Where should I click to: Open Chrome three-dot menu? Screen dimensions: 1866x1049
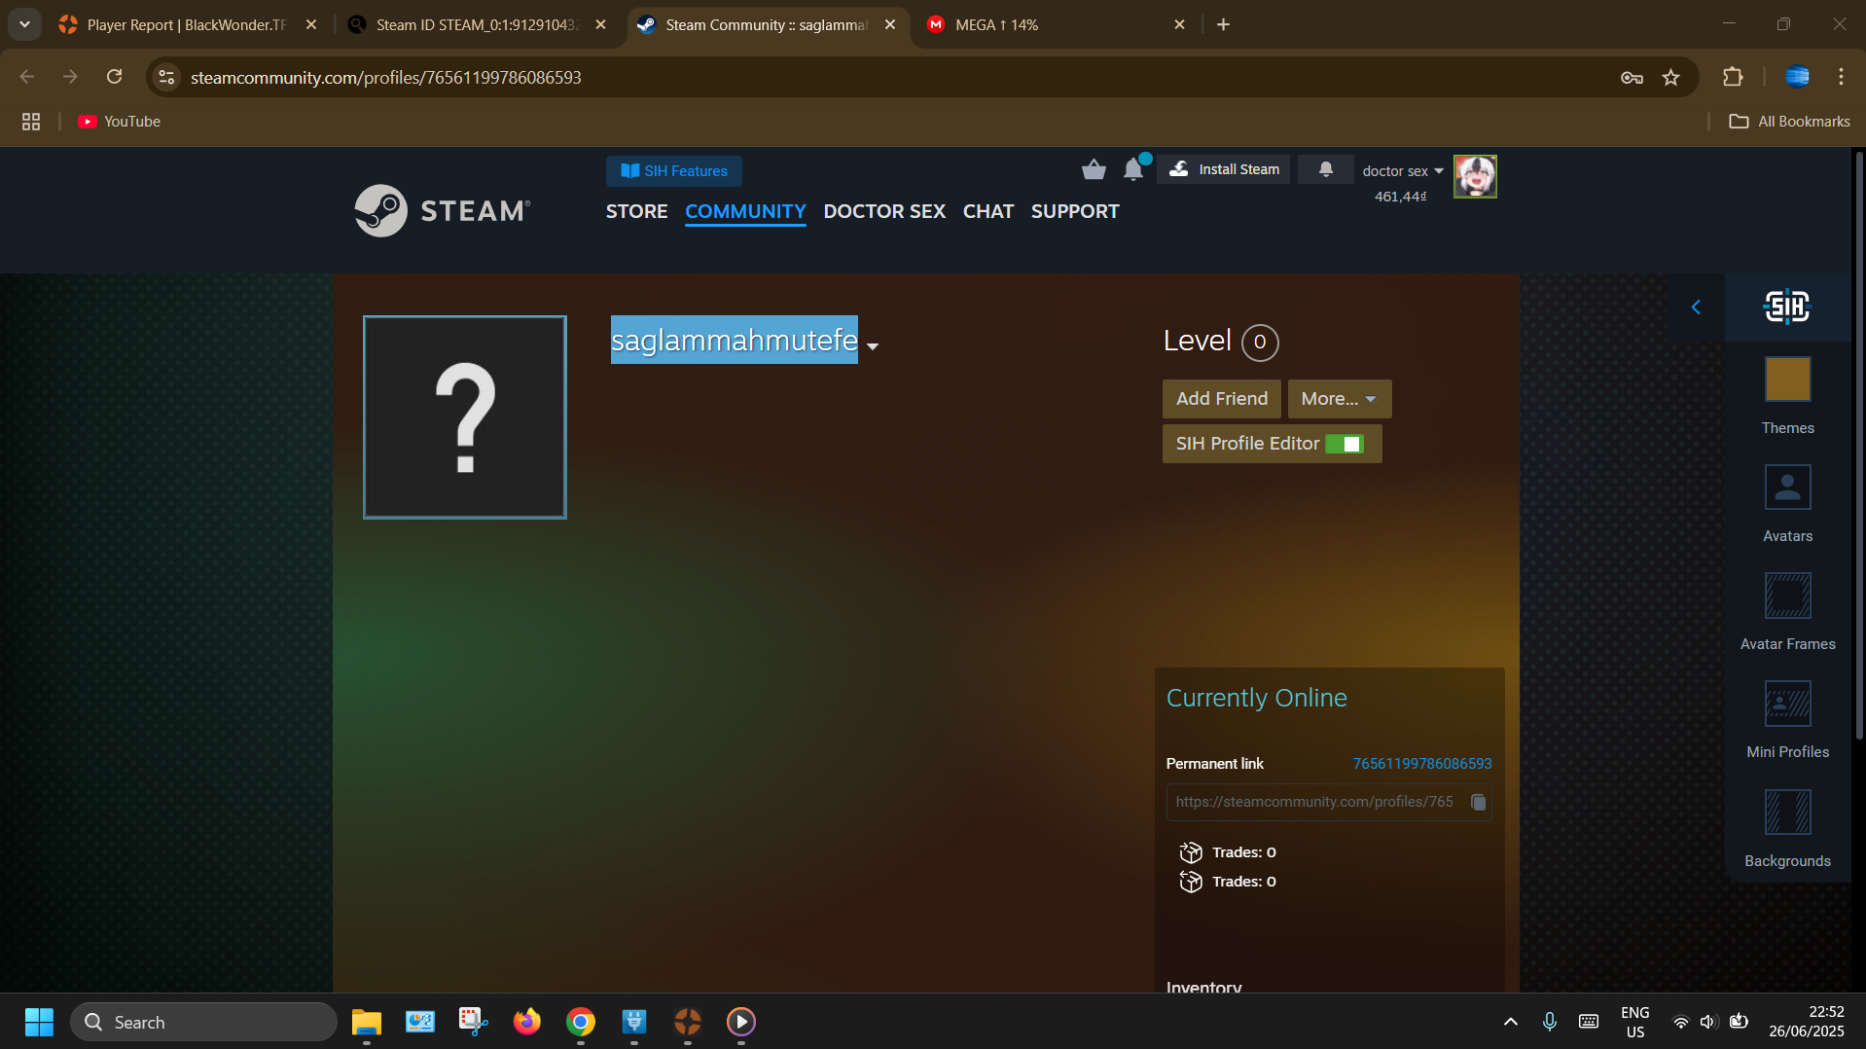[1841, 77]
